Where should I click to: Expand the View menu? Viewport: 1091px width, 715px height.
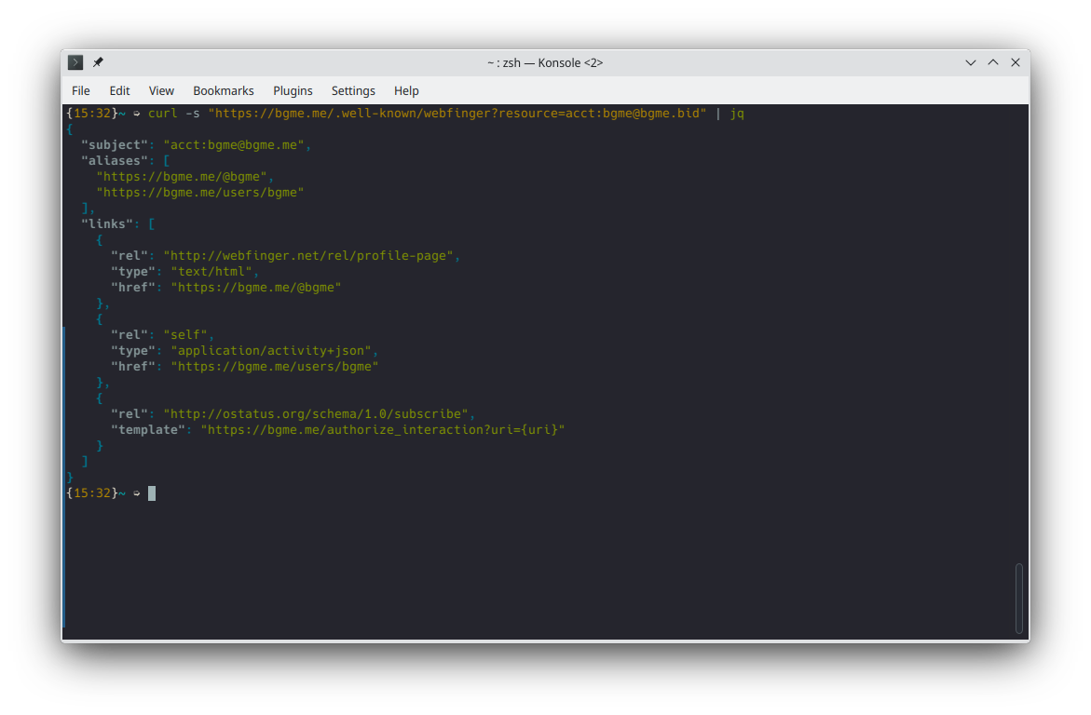[161, 90]
